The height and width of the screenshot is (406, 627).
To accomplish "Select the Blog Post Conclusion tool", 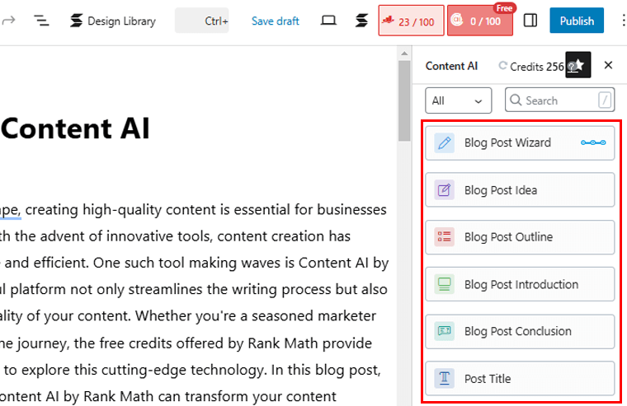I will pos(520,331).
